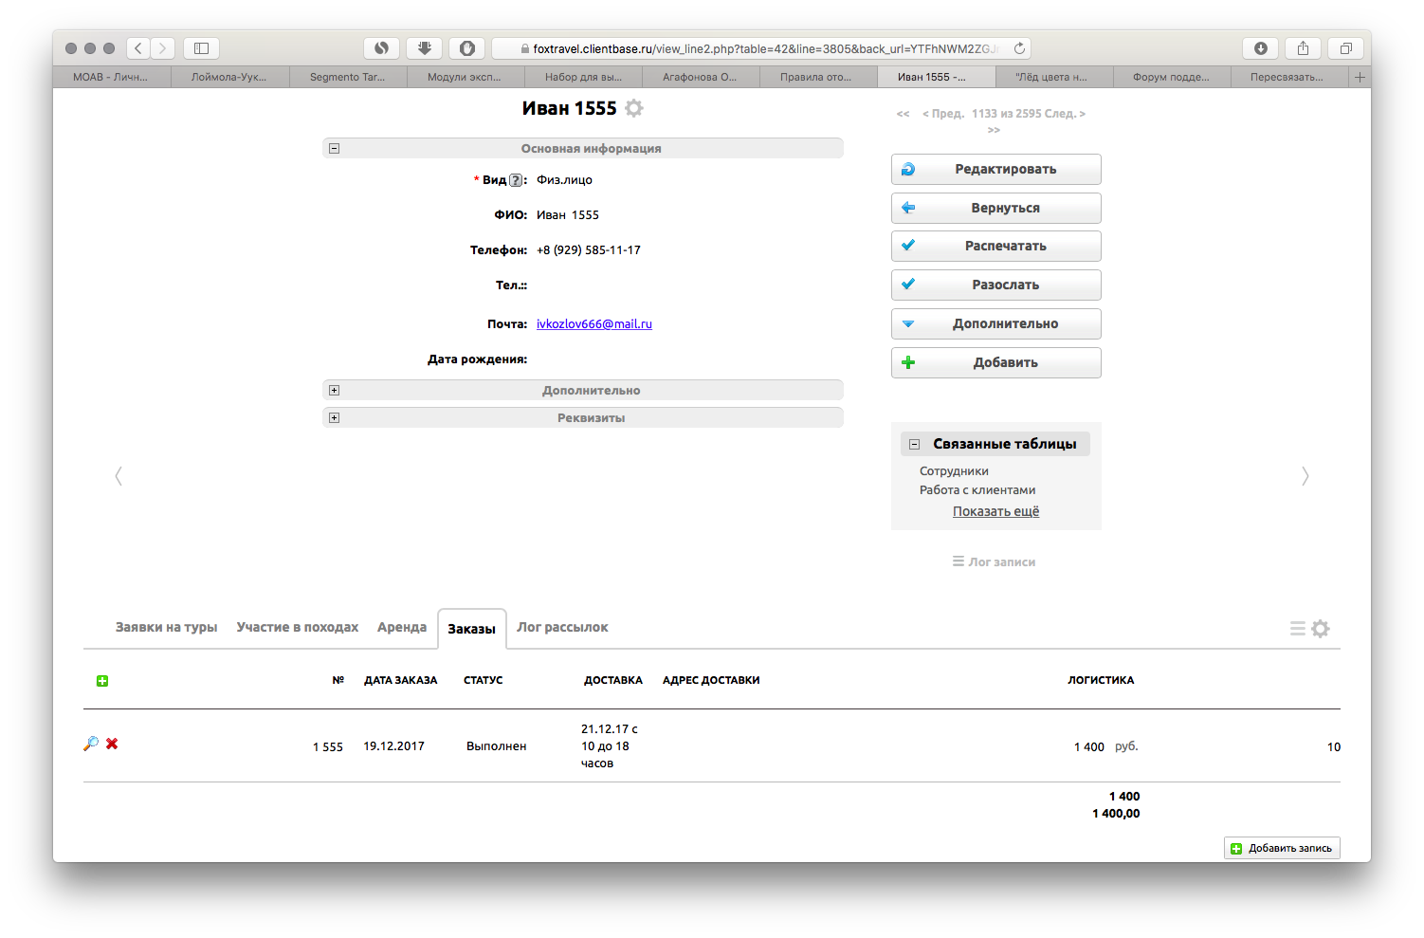Viewport: 1424px width, 938px height.
Task: Switch to browser tab MOAB - Личн...
Action: [x=111, y=77]
